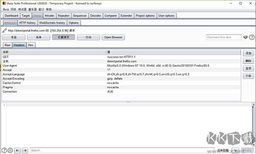The width and height of the screenshot is (256, 154).
Task: Open the 帮助 menu
Action: [x=49, y=9]
